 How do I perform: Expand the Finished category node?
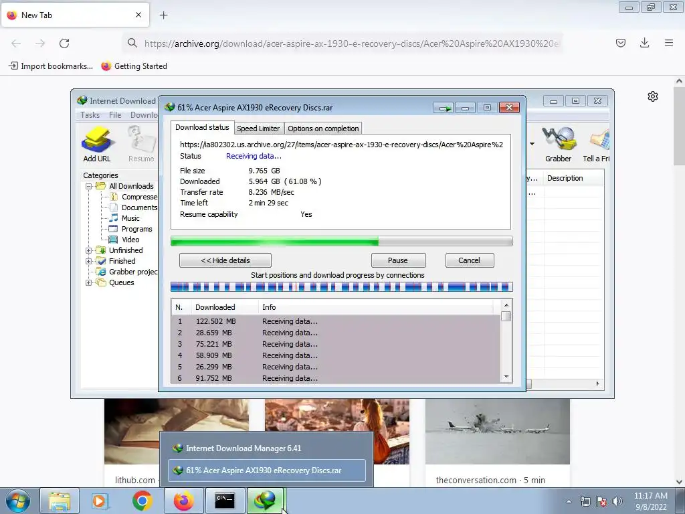click(89, 262)
